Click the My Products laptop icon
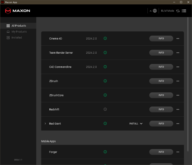This screenshot has width=192, height=165. (8, 32)
